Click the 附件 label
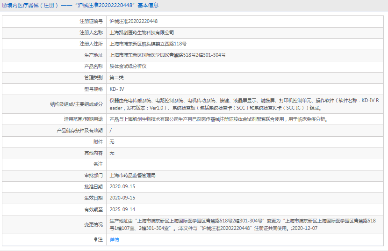Screen dimensions: 388x251 pyautogui.click(x=98, y=142)
